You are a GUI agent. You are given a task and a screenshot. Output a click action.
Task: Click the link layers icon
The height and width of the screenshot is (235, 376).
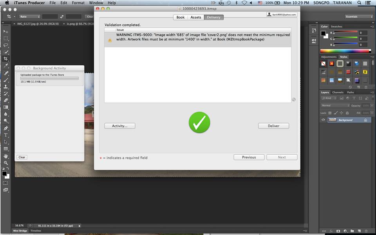click(324, 231)
